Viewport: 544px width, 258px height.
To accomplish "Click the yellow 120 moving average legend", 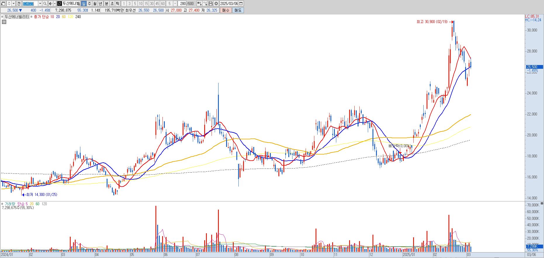I will pos(70,17).
